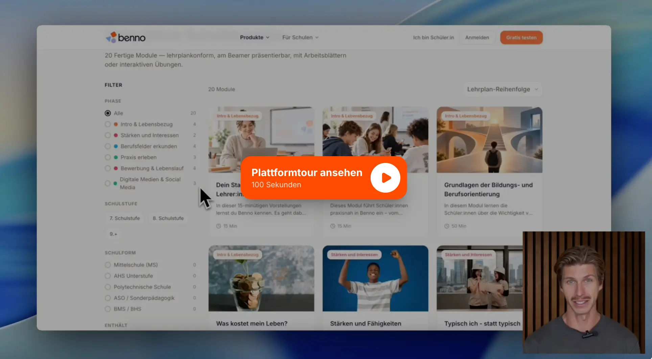Click the Plattformtour ansehen banner text
This screenshot has width=652, height=359.
point(307,172)
